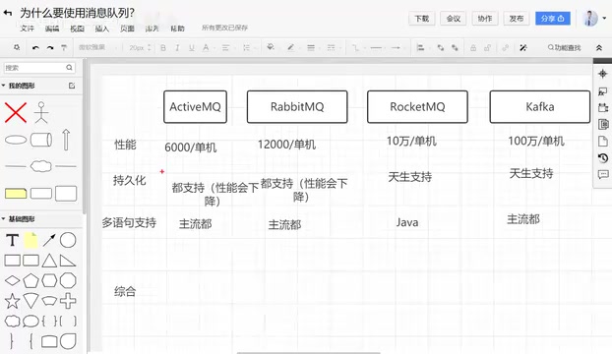Select the circle basic shape
This screenshot has width=612, height=354.
pyautogui.click(x=68, y=240)
